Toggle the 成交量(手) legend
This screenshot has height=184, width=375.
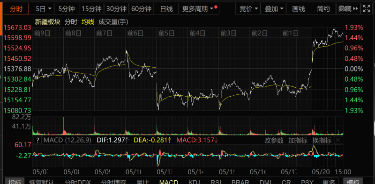click(x=113, y=22)
